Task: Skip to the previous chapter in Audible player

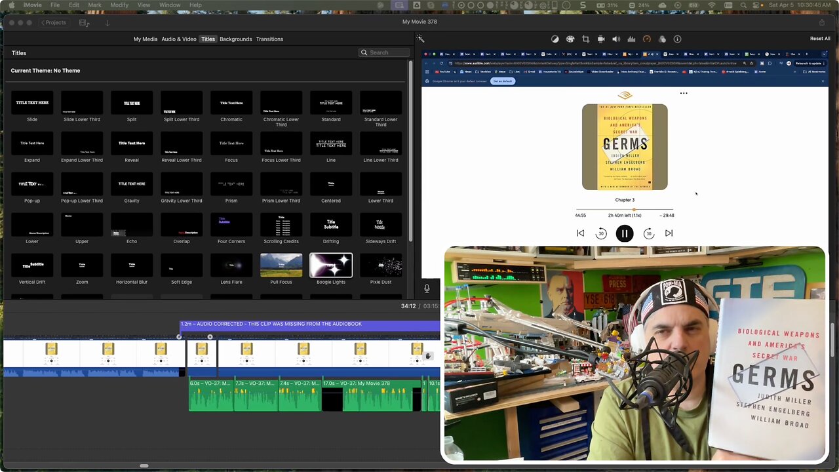Action: (x=580, y=233)
